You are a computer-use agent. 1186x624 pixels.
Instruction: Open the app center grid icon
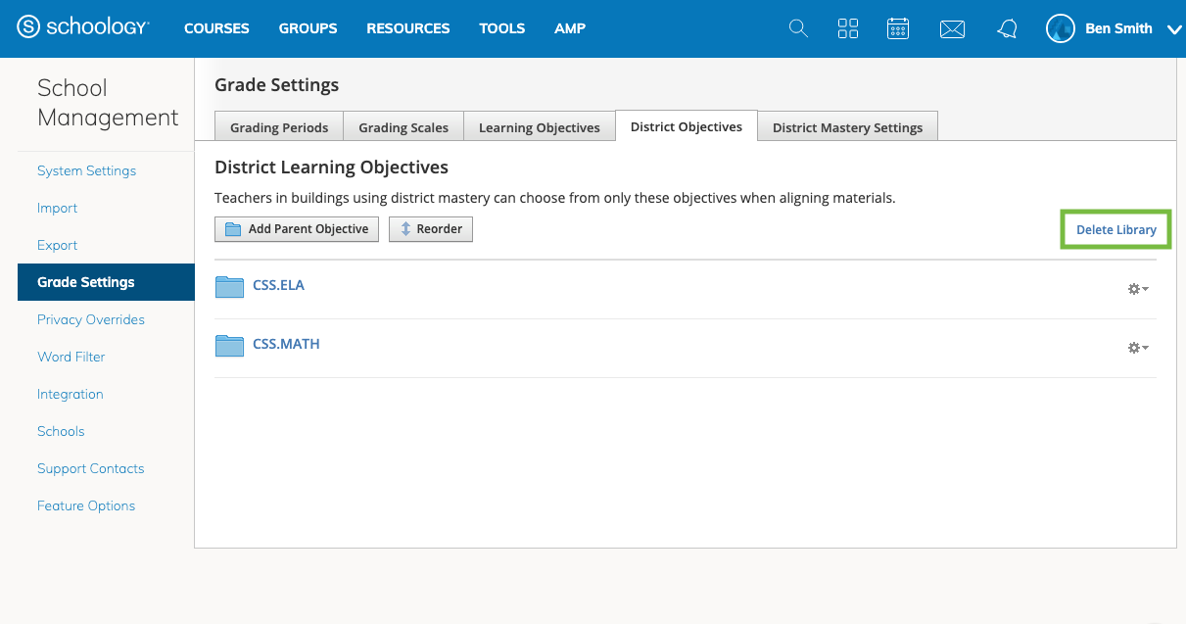coord(848,28)
